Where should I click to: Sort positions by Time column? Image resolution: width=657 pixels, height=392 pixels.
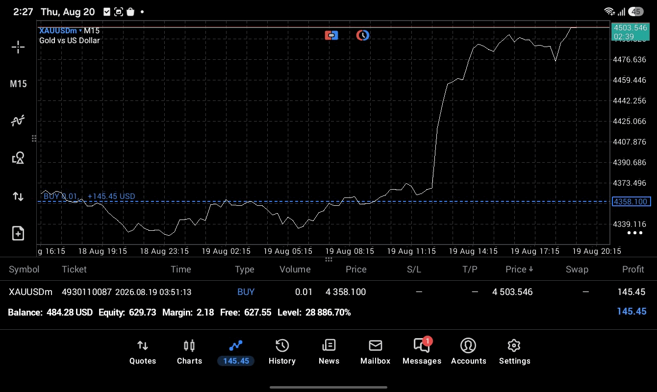(x=181, y=269)
